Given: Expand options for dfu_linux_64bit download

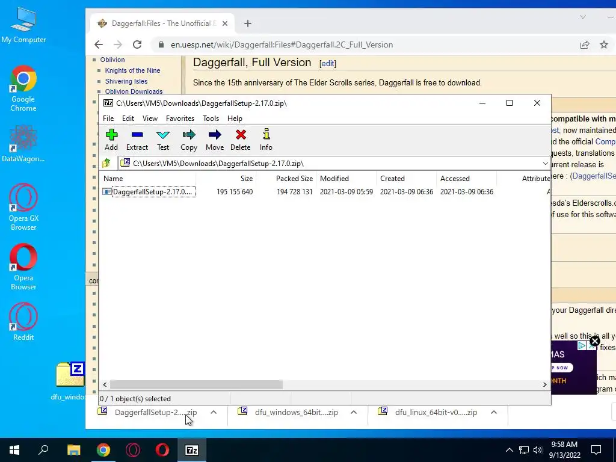Looking at the screenshot, I should pos(494,412).
